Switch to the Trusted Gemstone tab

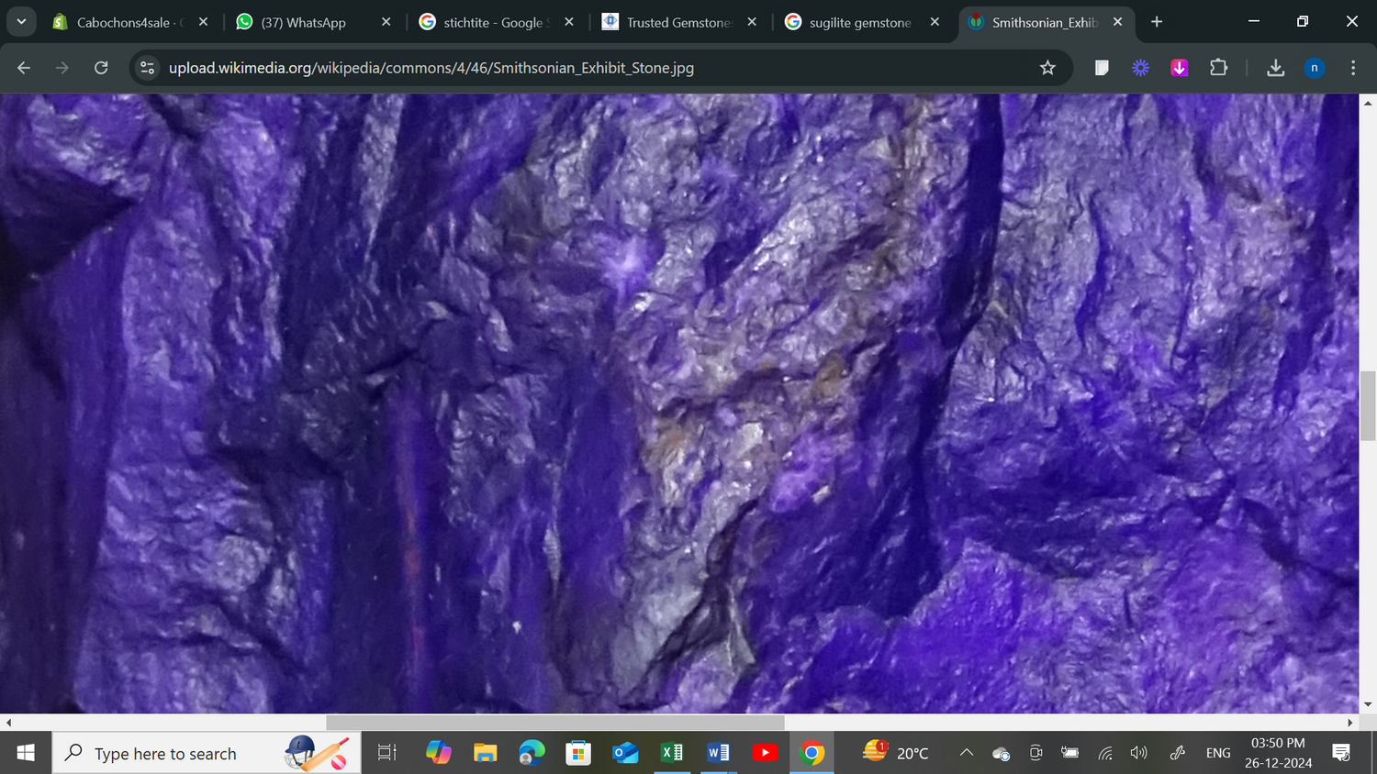tap(677, 22)
